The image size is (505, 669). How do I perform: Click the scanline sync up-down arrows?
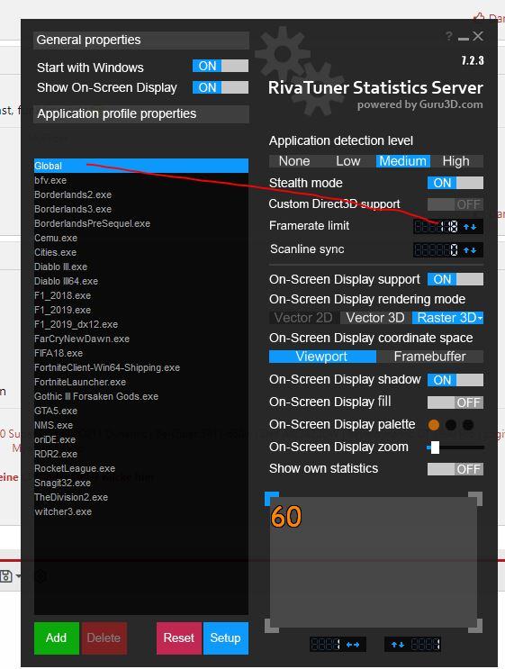point(470,250)
